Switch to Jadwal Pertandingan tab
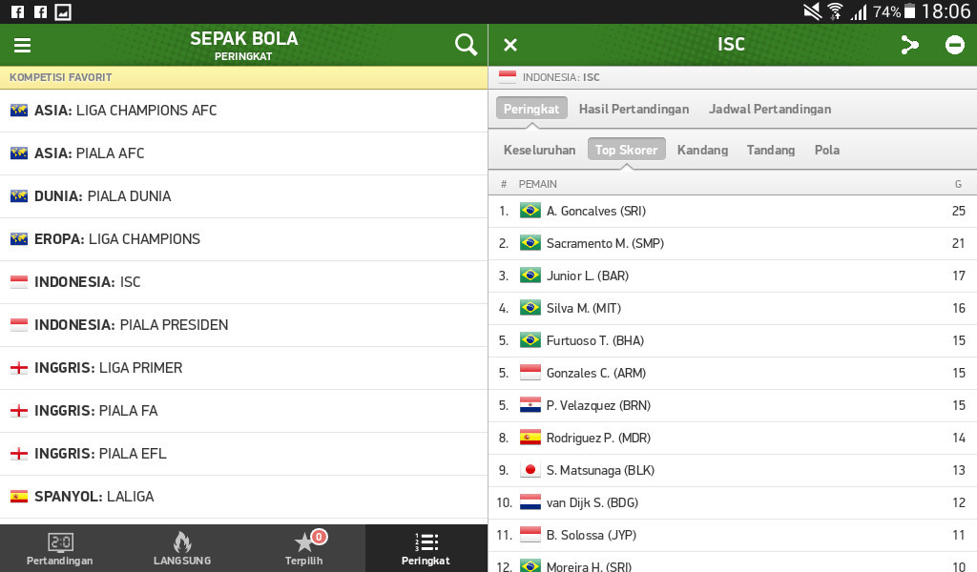The width and height of the screenshot is (977, 572). [770, 109]
